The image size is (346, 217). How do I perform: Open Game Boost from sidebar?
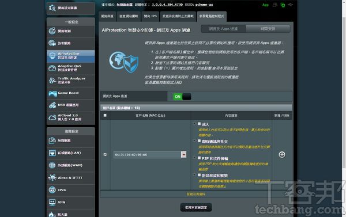click(x=70, y=93)
